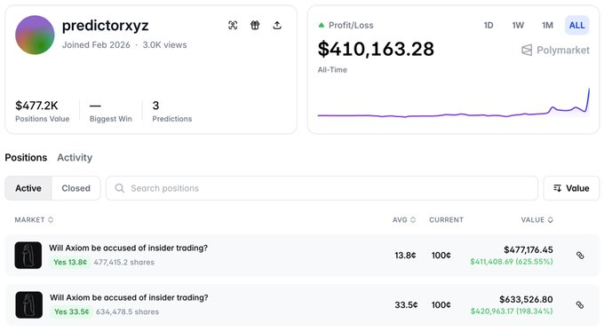Image resolution: width=604 pixels, height=331 pixels.
Task: Select the 1D profit timeframe
Action: click(x=489, y=26)
